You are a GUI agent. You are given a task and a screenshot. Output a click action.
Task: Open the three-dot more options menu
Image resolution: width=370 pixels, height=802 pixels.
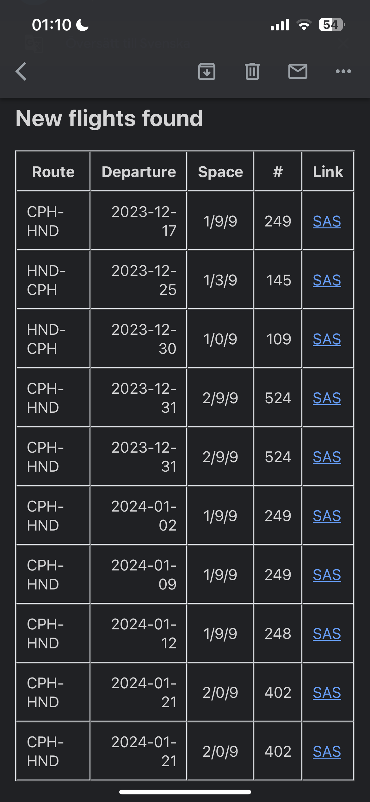343,71
